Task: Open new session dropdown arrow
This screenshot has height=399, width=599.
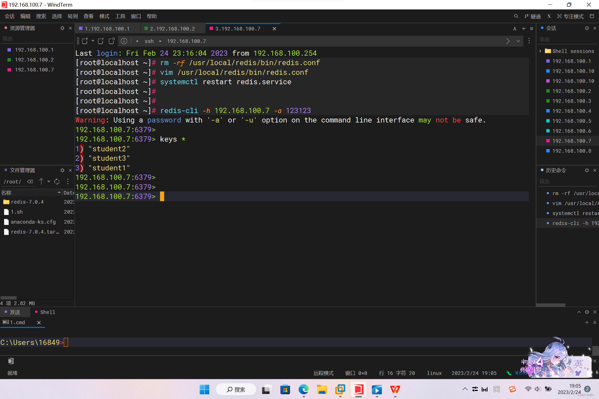Action: click(93, 41)
